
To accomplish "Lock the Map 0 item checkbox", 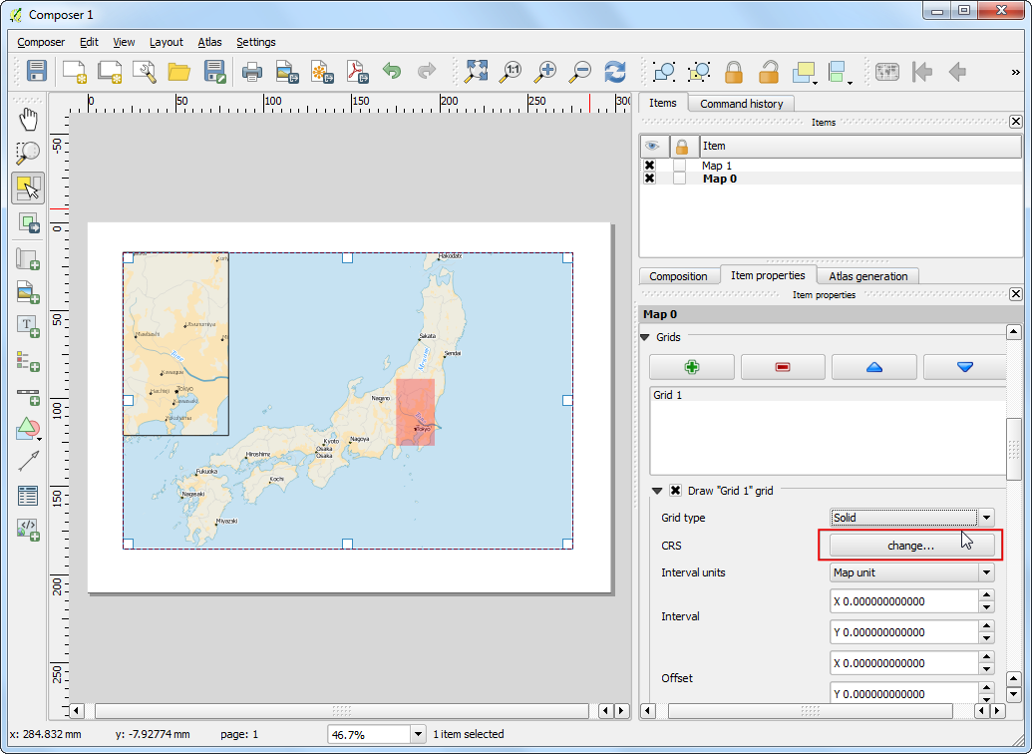I will (x=680, y=179).
